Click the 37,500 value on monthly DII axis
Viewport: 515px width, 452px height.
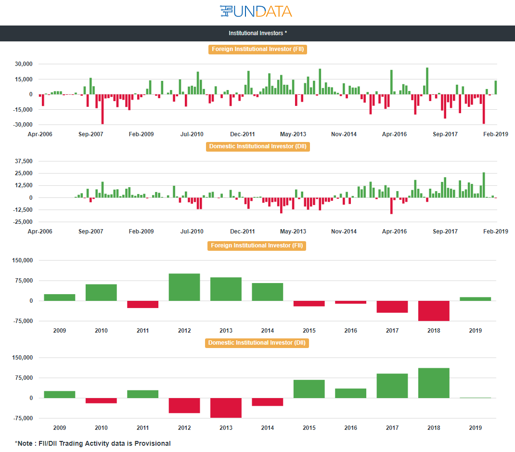(x=24, y=161)
